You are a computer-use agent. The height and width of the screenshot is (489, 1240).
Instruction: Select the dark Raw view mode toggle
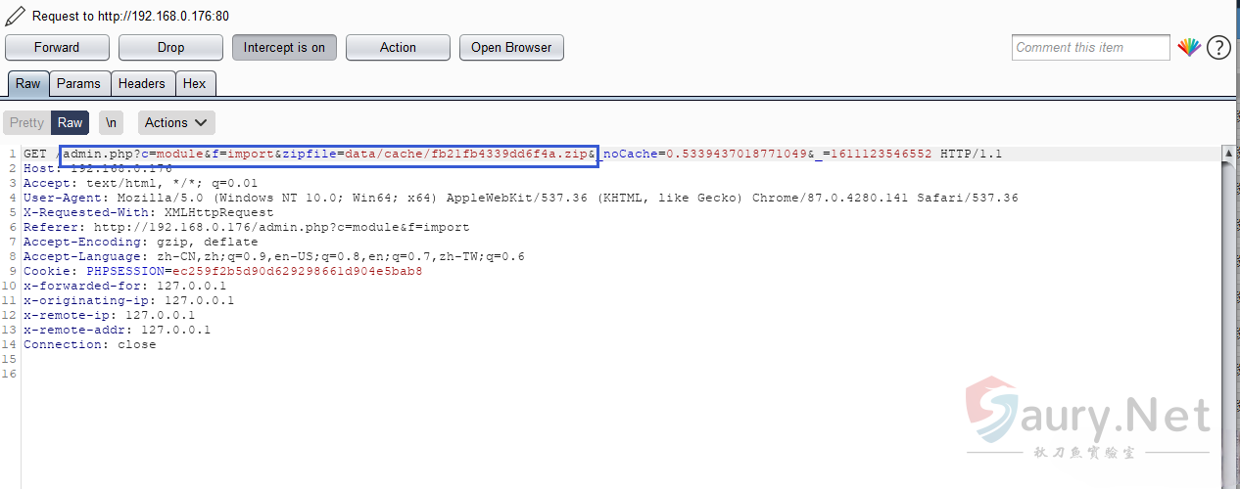tap(70, 122)
